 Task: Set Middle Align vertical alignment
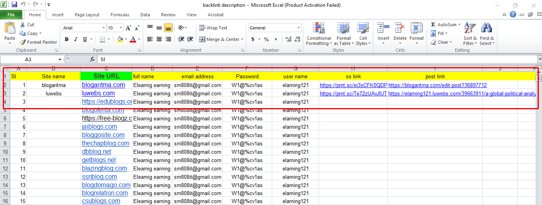pos(159,28)
